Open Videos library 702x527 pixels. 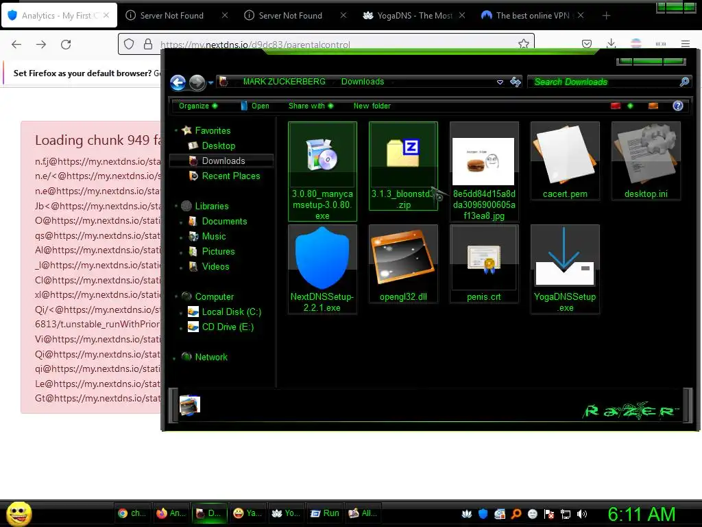pyautogui.click(x=215, y=266)
